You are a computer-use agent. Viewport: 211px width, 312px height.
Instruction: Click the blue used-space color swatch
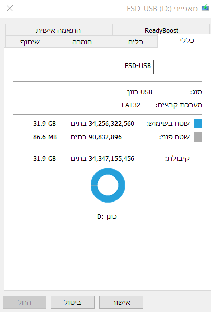coord(198,124)
